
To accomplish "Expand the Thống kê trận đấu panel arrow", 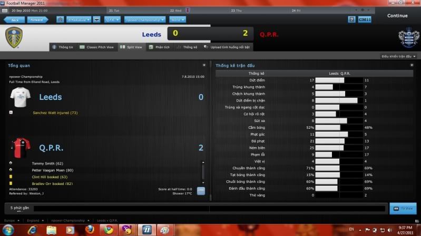I will pos(412,65).
